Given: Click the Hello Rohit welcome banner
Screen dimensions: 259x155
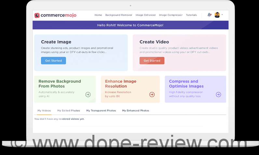Looking at the screenshot, I should [130, 25].
